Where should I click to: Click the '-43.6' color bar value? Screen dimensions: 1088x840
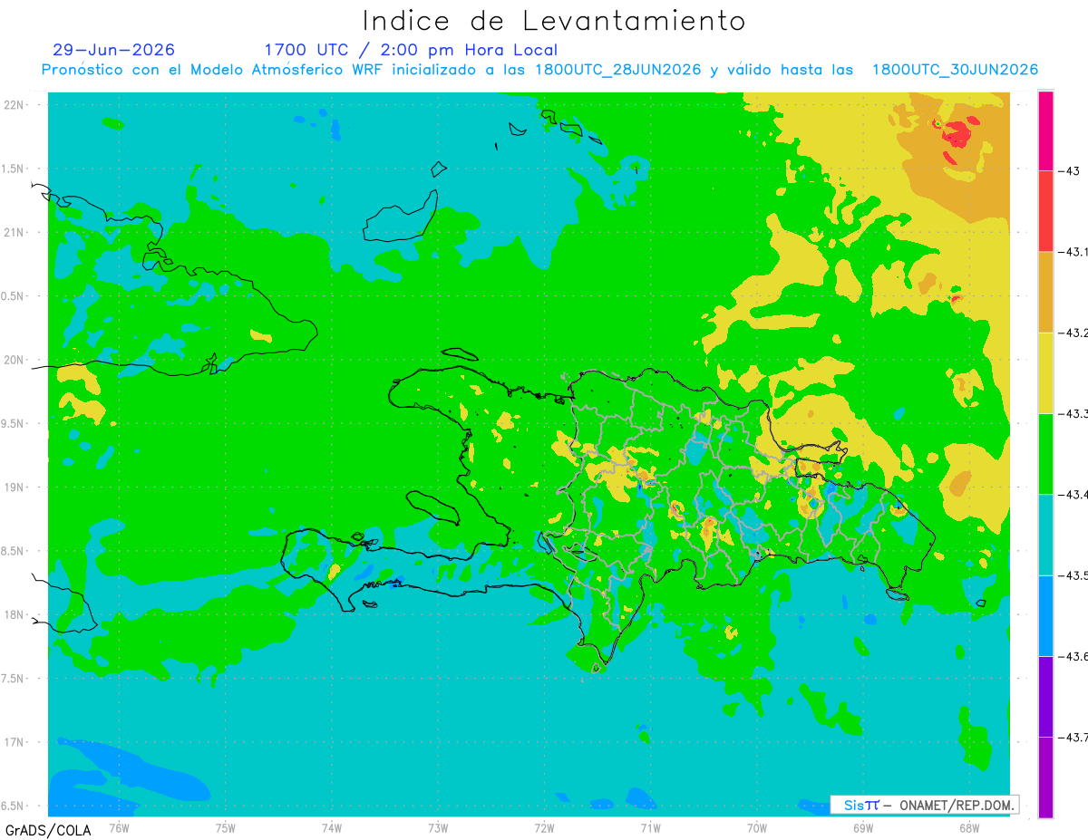point(1073,656)
